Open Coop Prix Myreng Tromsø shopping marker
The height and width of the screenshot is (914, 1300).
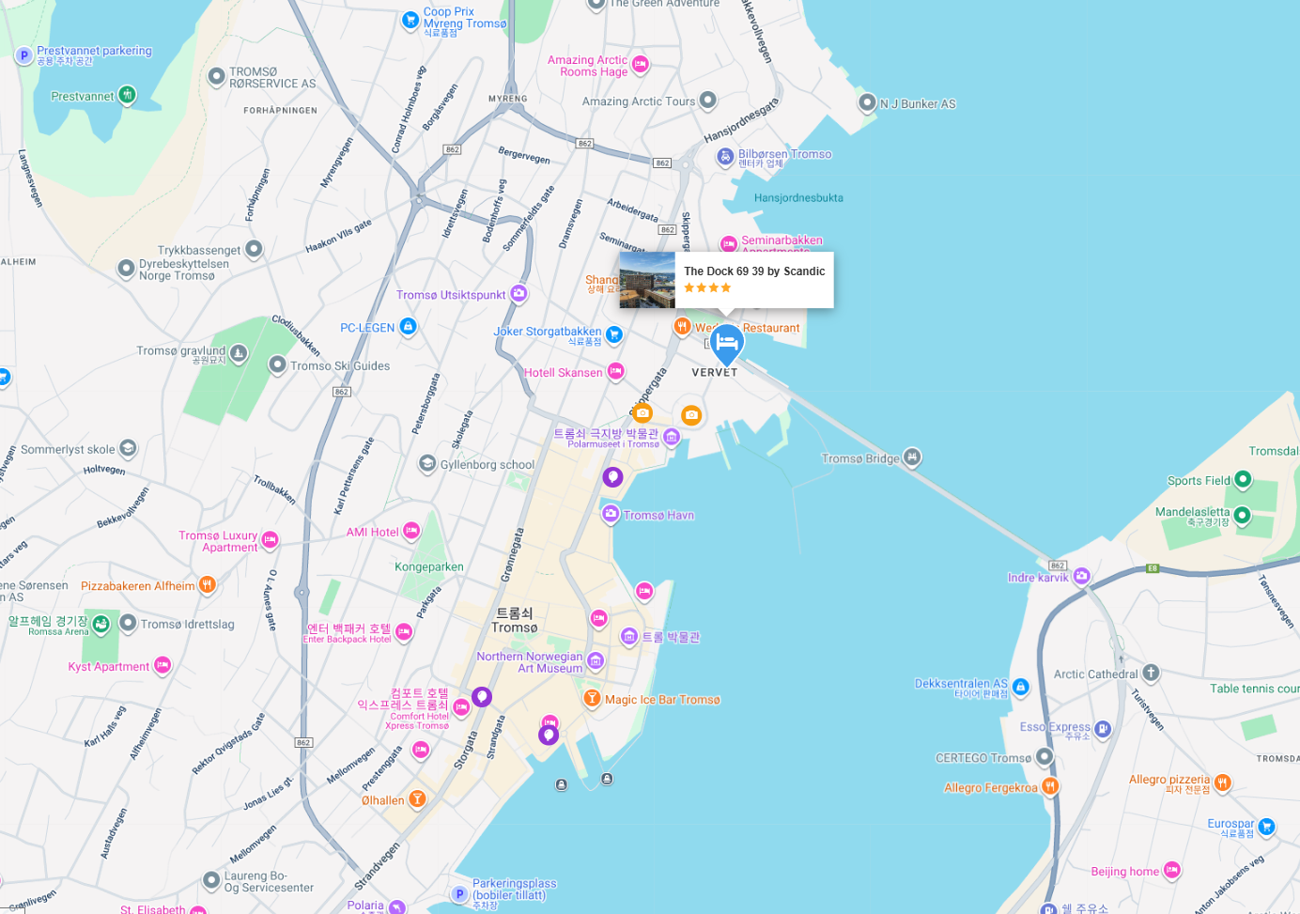click(x=410, y=20)
